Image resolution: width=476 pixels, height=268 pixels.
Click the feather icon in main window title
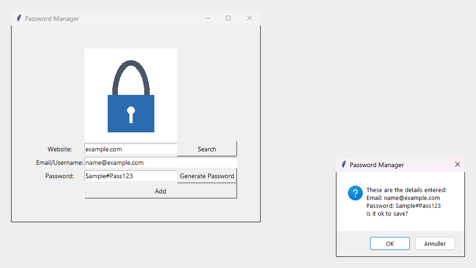[19, 18]
